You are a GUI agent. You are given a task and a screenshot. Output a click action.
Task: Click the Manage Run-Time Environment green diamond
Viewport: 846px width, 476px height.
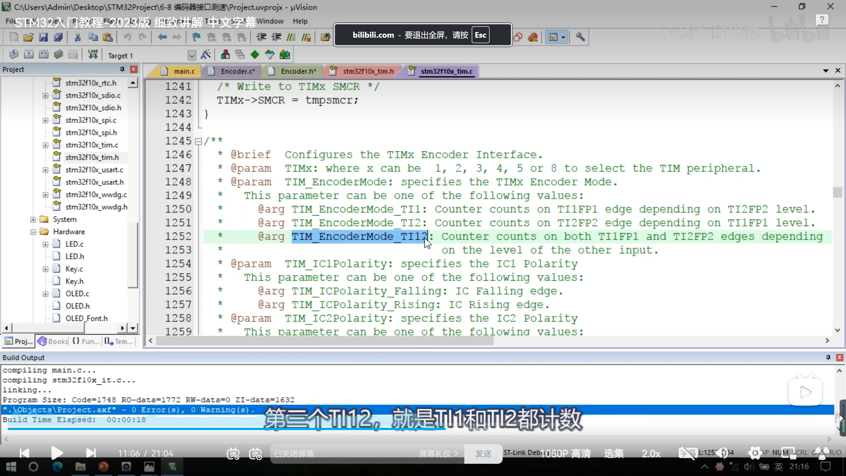tap(255, 55)
